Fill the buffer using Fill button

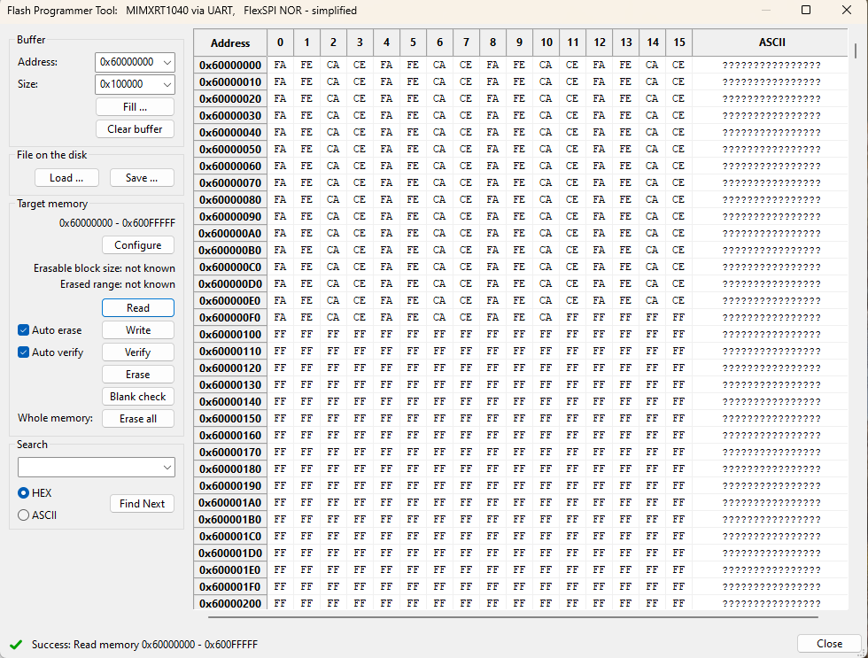tap(135, 106)
